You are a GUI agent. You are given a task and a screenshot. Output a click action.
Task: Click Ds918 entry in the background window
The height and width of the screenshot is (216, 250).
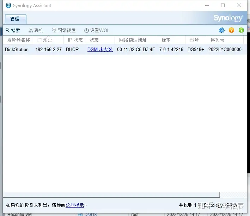[x=90, y=214]
